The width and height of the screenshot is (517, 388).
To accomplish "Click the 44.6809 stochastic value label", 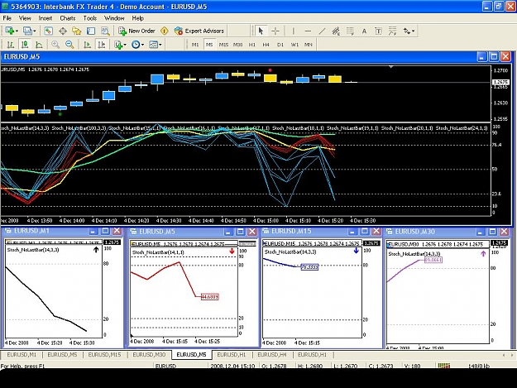I will (210, 297).
